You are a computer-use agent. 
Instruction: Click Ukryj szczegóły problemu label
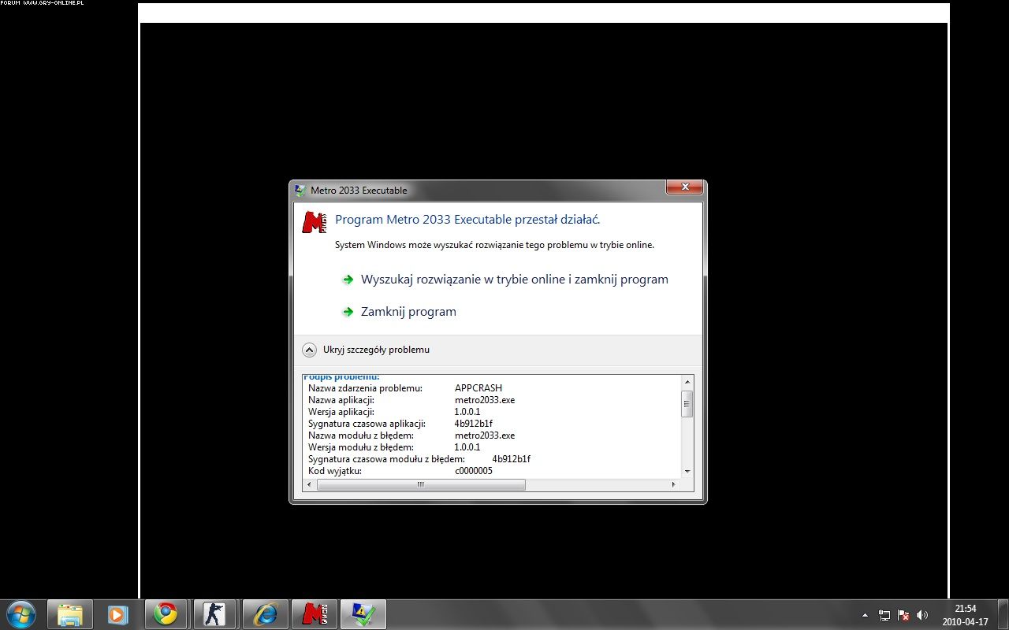click(x=376, y=350)
